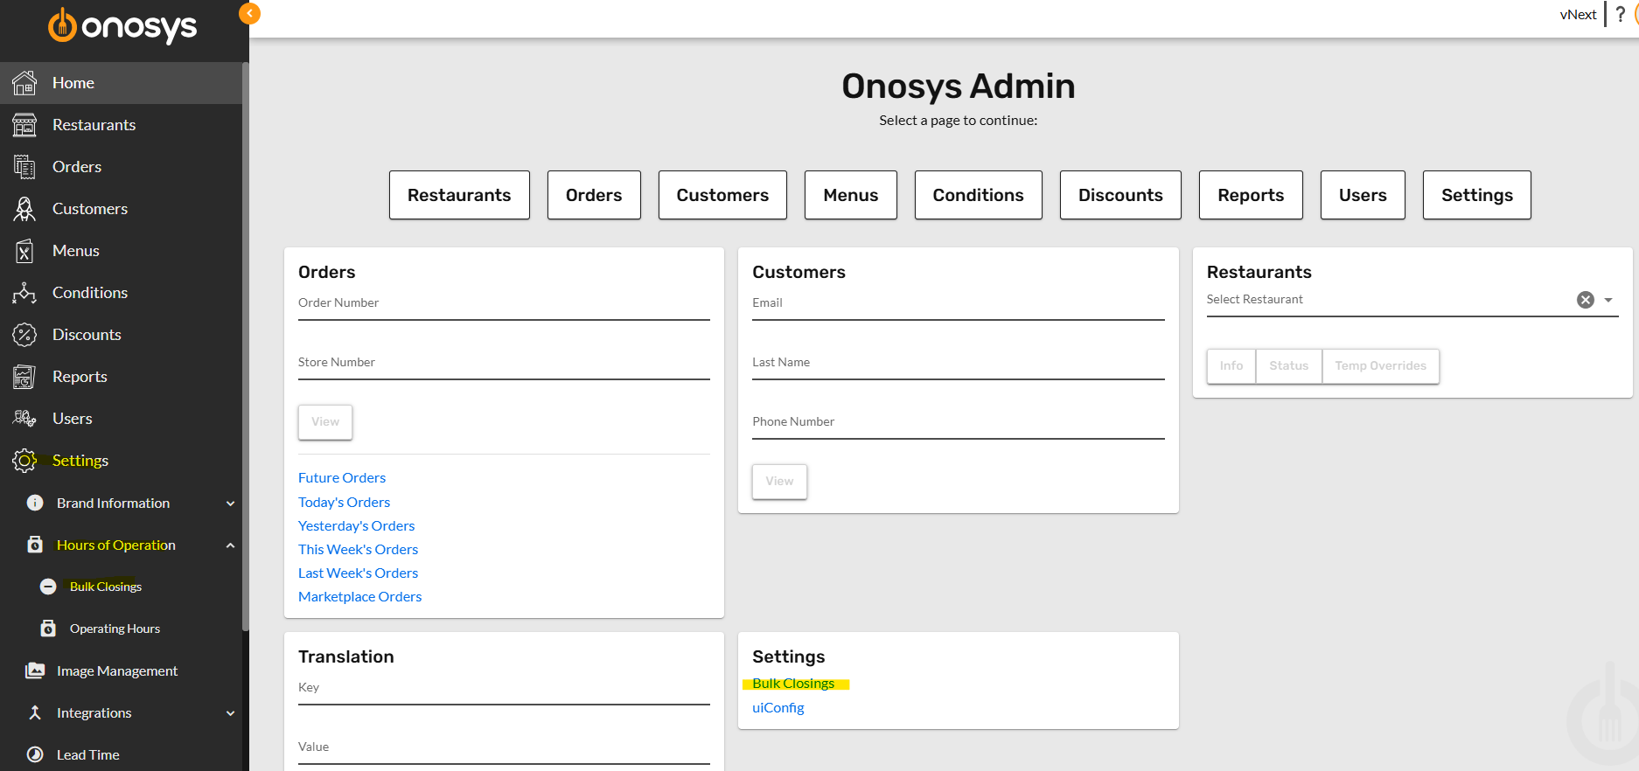Focus the Order Number input field
Screen dimensions: 1639x771
[504, 304]
